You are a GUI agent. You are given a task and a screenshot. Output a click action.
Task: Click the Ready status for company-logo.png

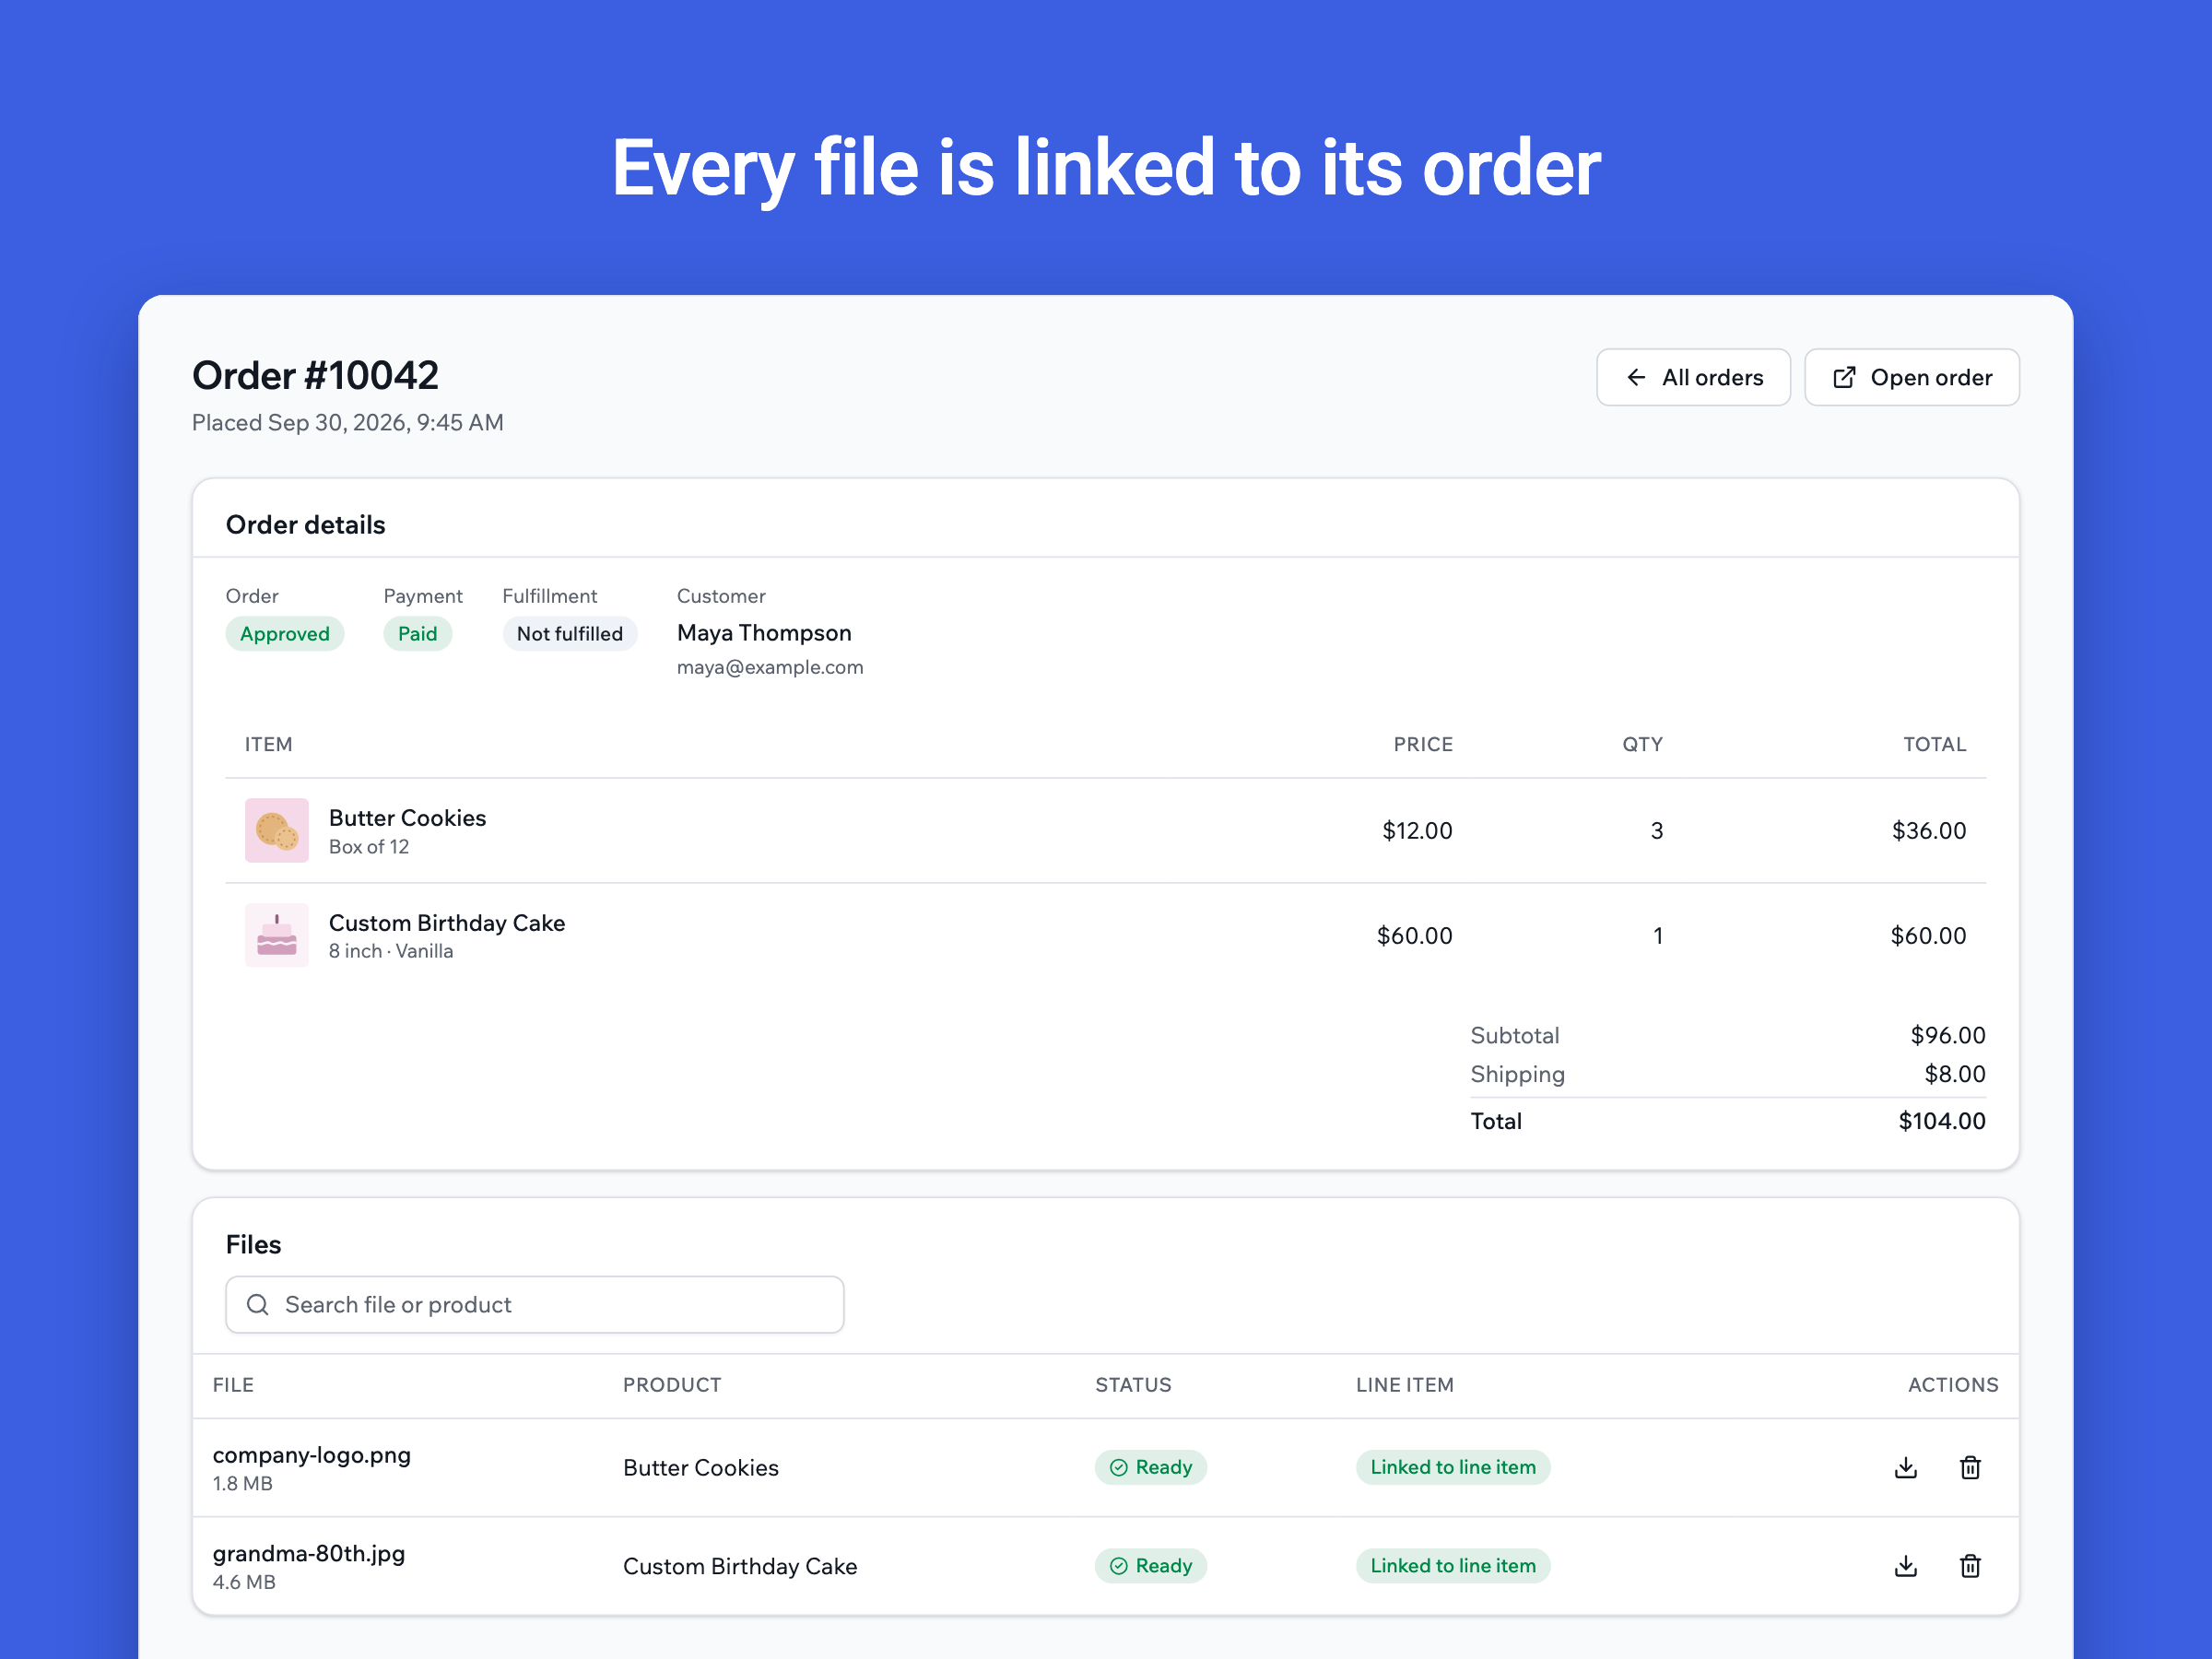pos(1151,1467)
